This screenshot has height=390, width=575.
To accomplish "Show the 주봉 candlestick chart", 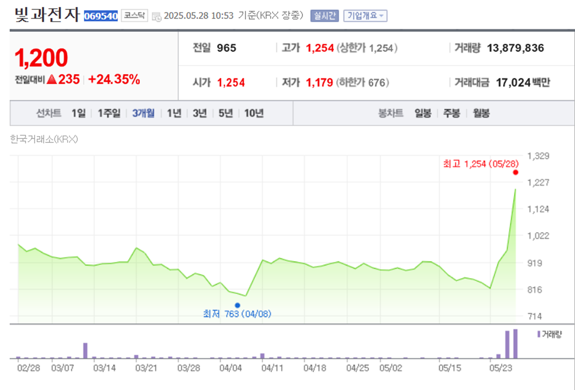I will [452, 113].
